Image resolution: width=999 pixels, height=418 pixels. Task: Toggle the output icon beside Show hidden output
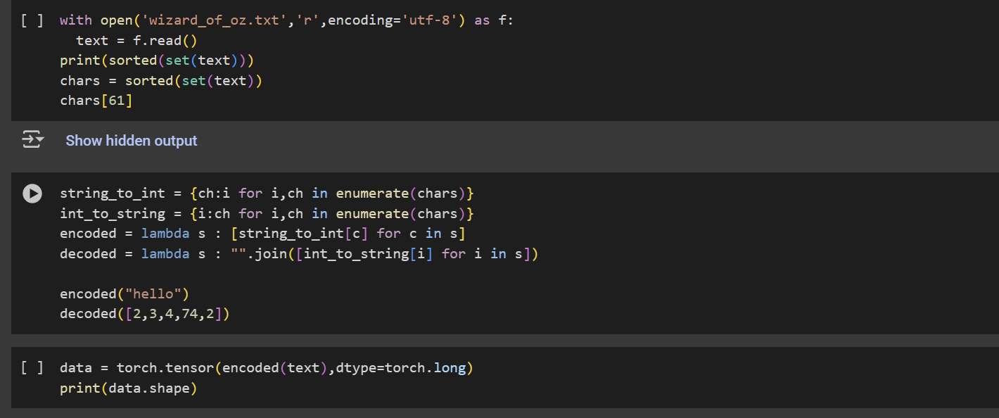tap(32, 140)
